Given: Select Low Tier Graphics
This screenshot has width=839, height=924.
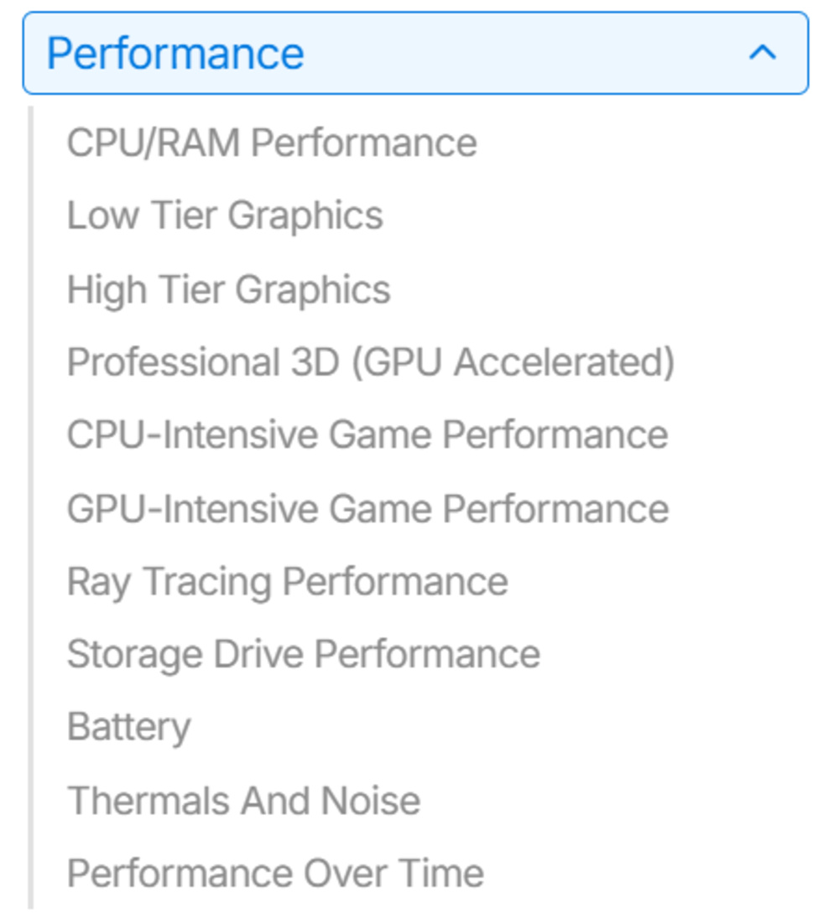Looking at the screenshot, I should click(227, 215).
